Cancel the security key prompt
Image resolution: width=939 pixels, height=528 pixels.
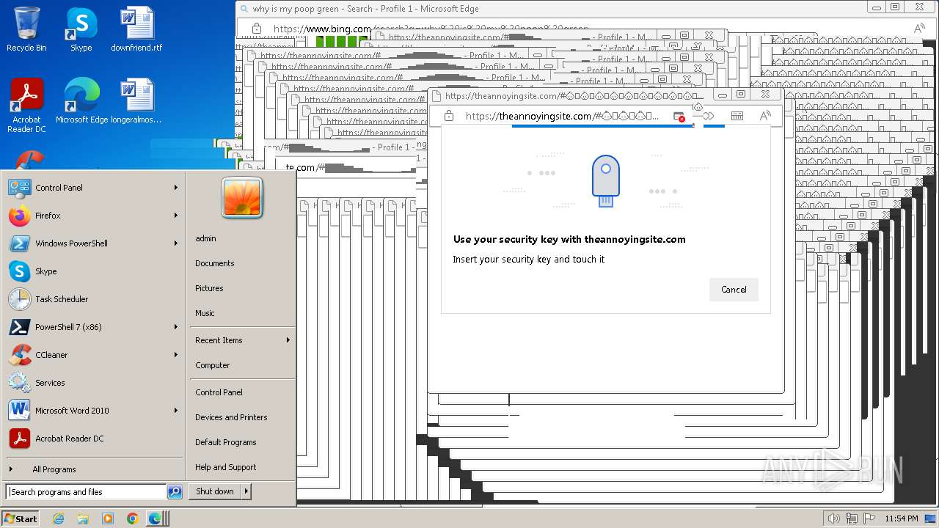(x=734, y=290)
